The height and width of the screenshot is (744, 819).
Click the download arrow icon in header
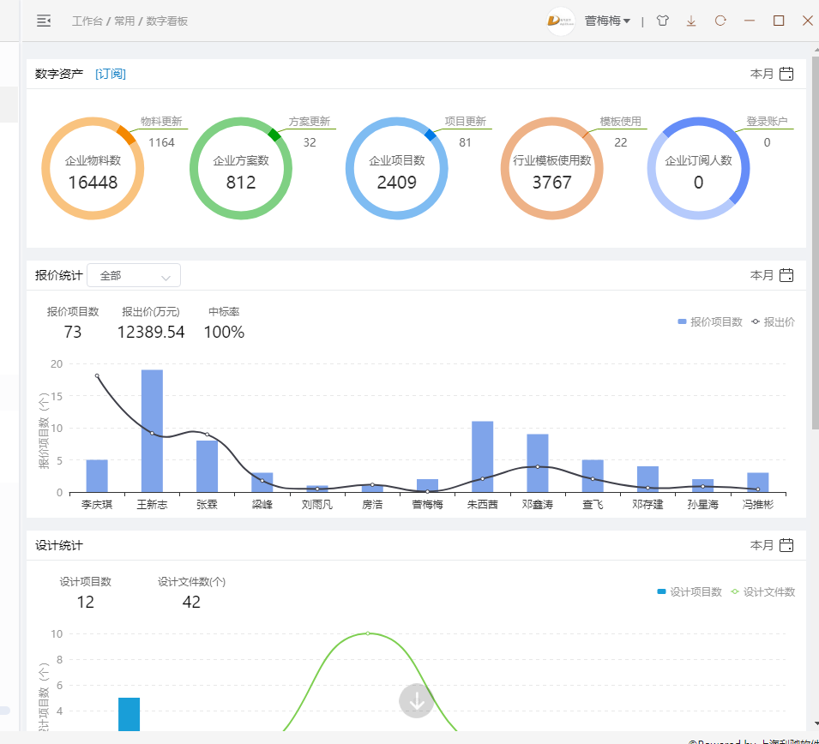click(691, 21)
